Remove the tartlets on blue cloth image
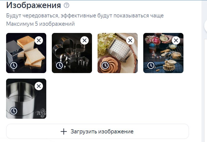 coord(176,40)
